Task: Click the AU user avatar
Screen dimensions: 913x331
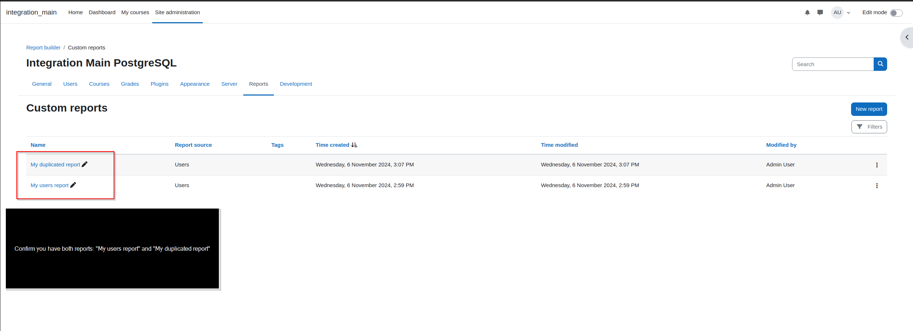Action: [837, 12]
